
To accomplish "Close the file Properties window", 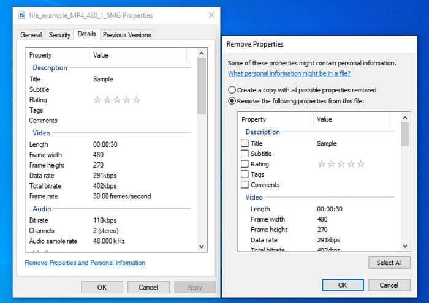I will (x=211, y=15).
